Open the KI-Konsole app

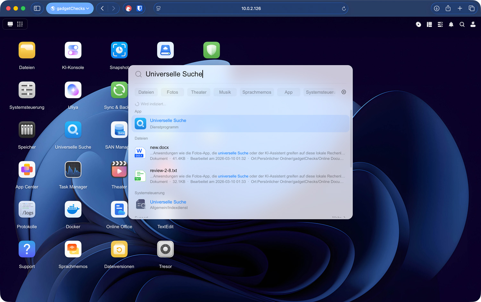(73, 50)
